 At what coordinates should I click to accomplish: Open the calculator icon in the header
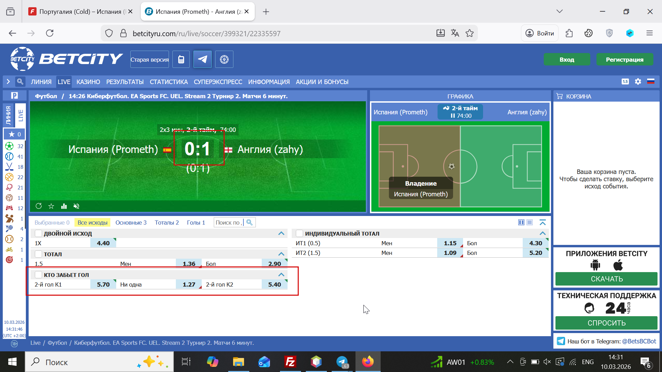[181, 59]
